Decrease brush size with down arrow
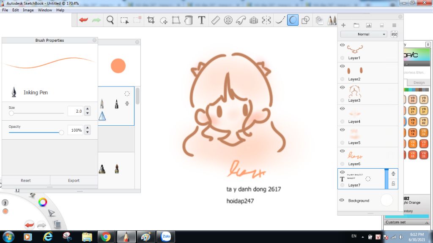The width and height of the screenshot is (433, 243). point(87,113)
